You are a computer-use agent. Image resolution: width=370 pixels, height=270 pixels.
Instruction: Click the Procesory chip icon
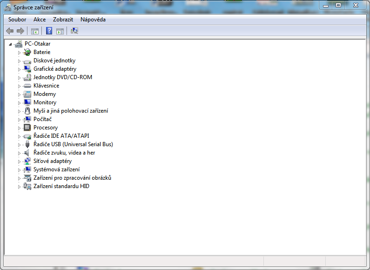point(27,128)
